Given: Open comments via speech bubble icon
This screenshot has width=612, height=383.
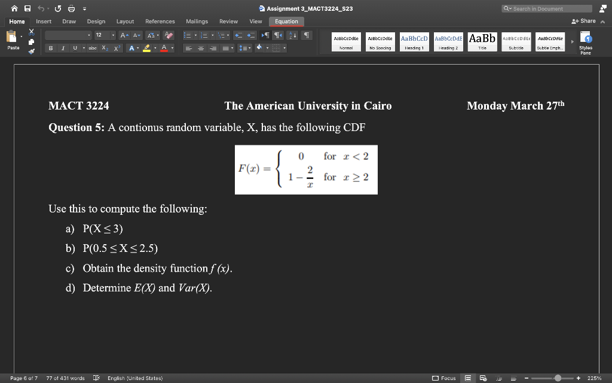Looking at the screenshot, I should 602,8.
